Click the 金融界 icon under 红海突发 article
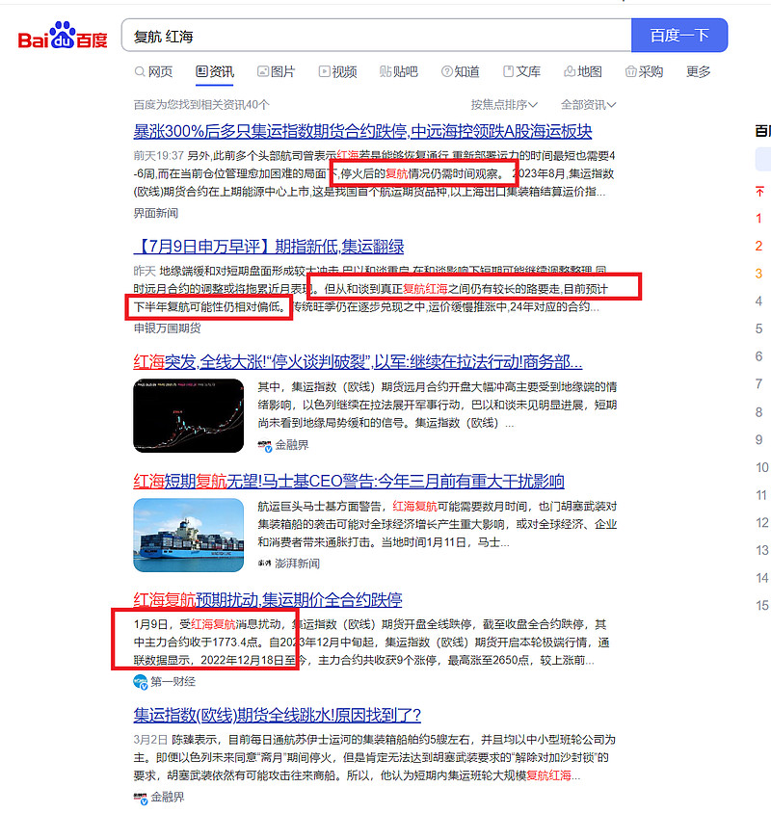 pos(265,445)
